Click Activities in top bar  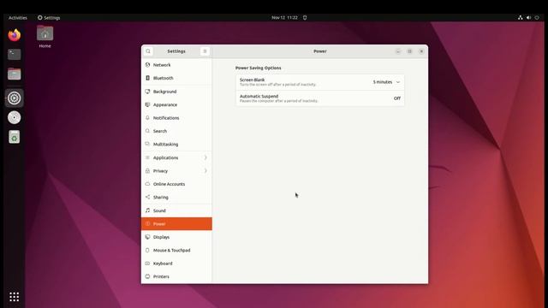18,18
